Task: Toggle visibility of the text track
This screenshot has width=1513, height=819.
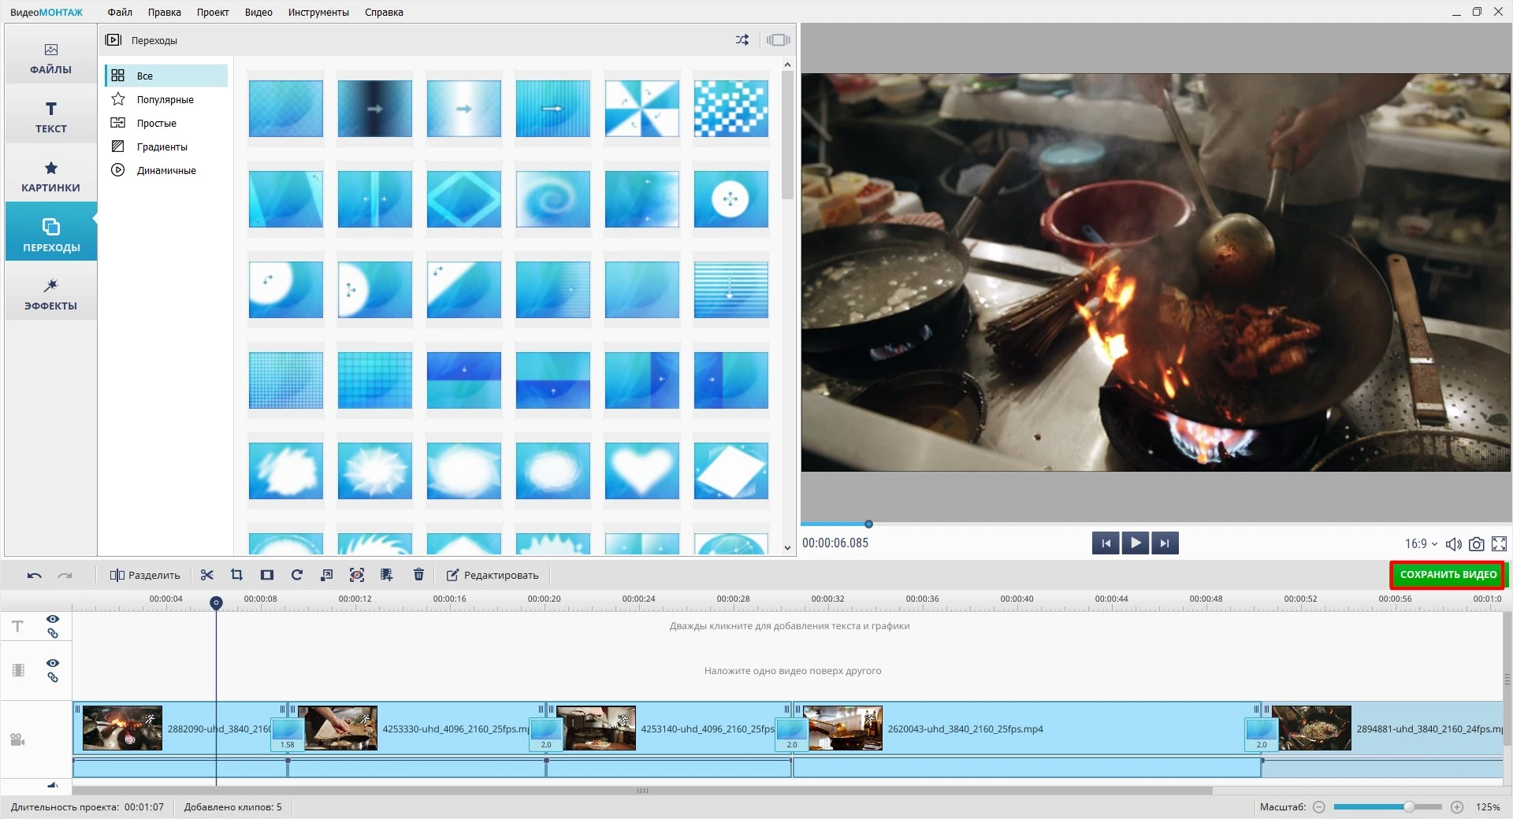Action: (53, 620)
